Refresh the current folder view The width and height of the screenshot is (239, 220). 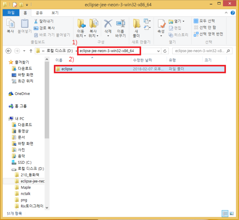pyautogui.click(x=165, y=51)
